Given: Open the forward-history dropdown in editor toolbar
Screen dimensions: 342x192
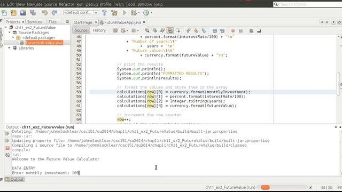Looking at the screenshot, I should pos(138,31).
